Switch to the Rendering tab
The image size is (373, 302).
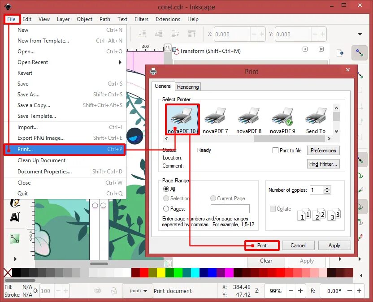[188, 87]
